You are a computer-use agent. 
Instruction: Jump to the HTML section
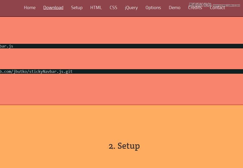coord(96,7)
